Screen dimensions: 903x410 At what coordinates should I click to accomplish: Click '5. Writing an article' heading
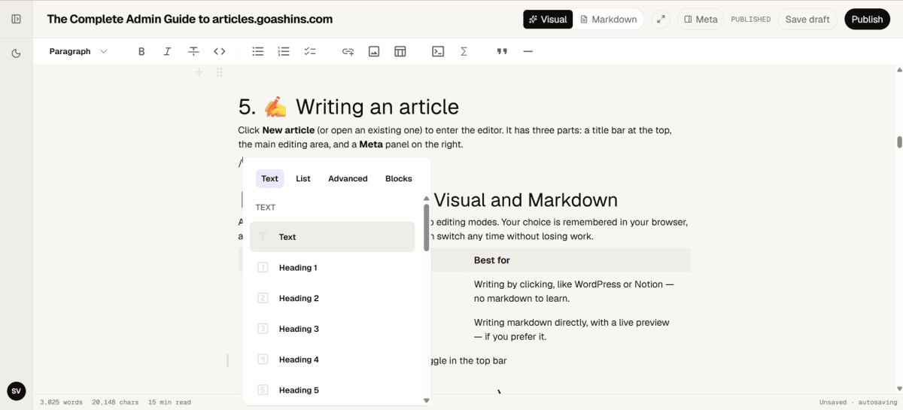click(x=348, y=106)
